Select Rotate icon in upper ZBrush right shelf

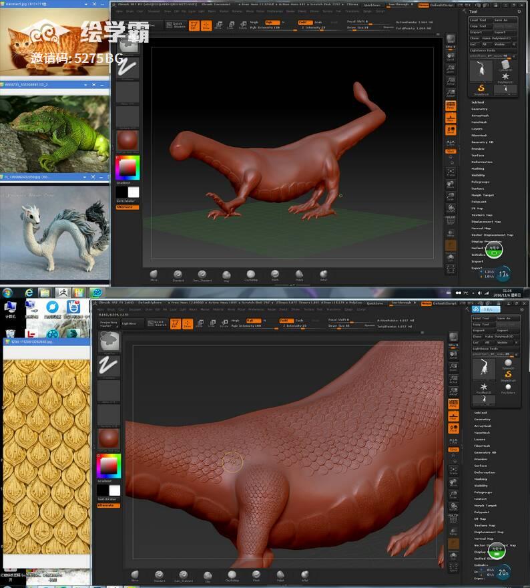point(451,208)
